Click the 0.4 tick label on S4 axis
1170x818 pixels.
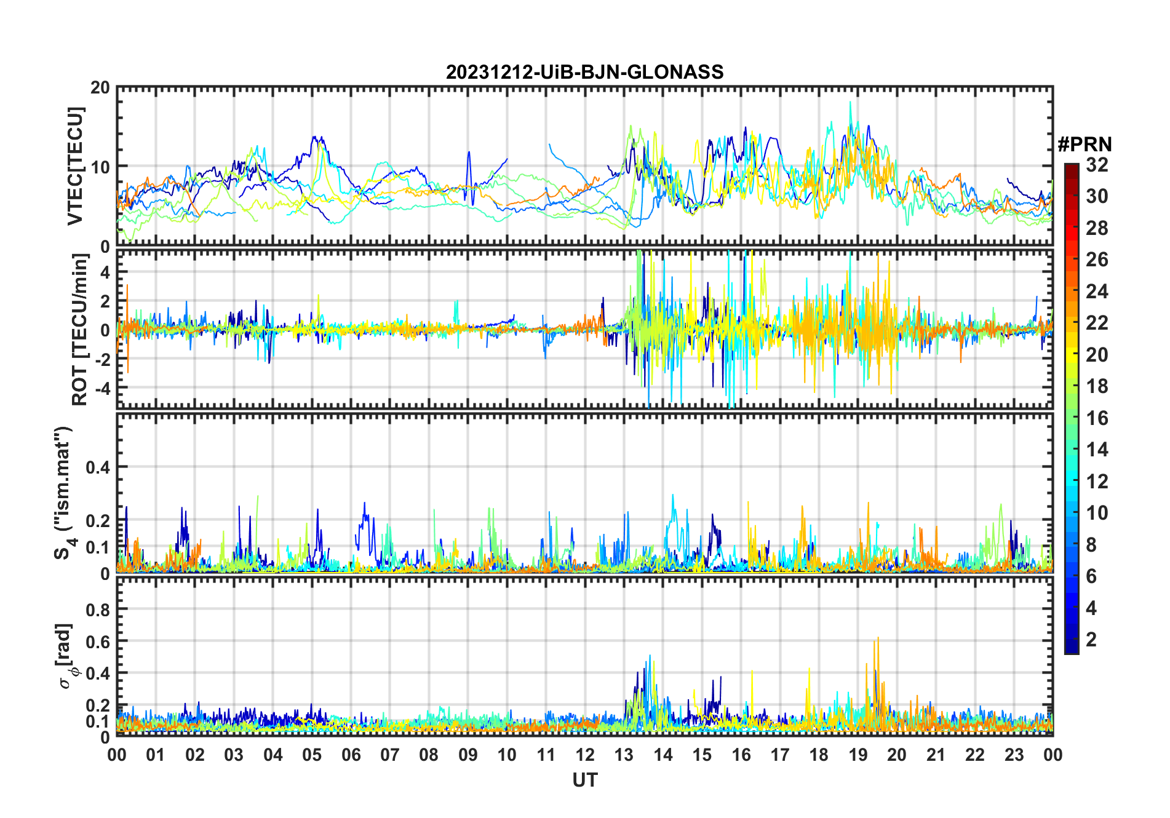coord(98,467)
